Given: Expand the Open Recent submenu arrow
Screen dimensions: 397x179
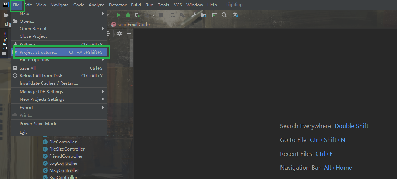Looking at the screenshot, I should [x=103, y=28].
